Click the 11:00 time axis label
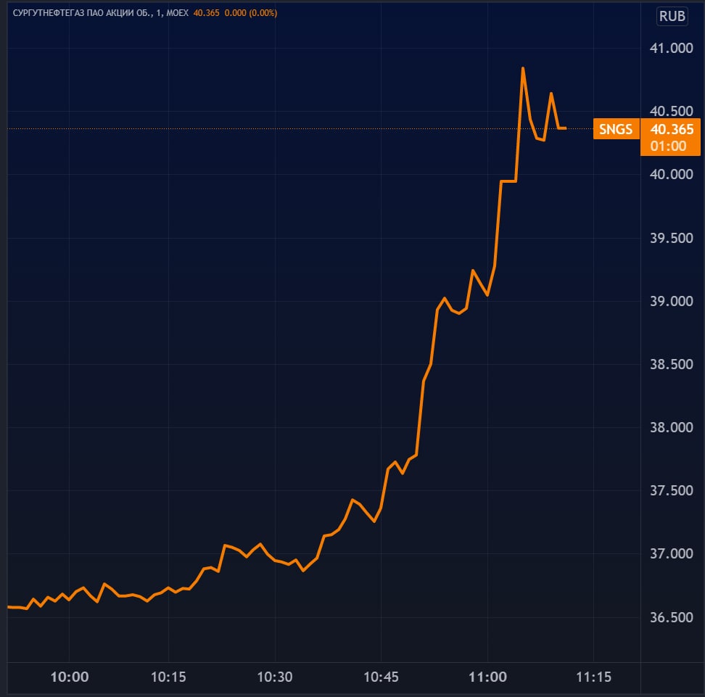Viewport: 705px width, 697px height. [487, 677]
